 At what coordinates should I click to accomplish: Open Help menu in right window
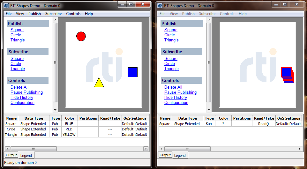pos(243,14)
